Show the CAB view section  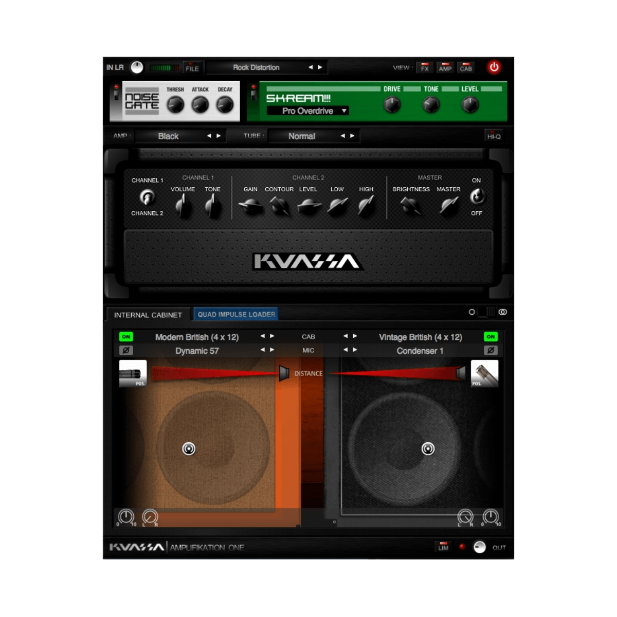pyautogui.click(x=466, y=67)
